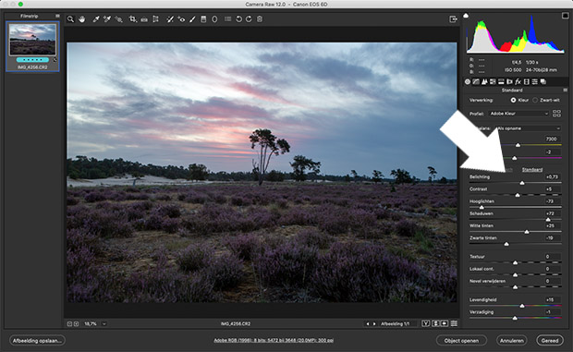The height and width of the screenshot is (352, 573).
Task: Rotate image 90° counterclockwise
Action: click(238, 19)
